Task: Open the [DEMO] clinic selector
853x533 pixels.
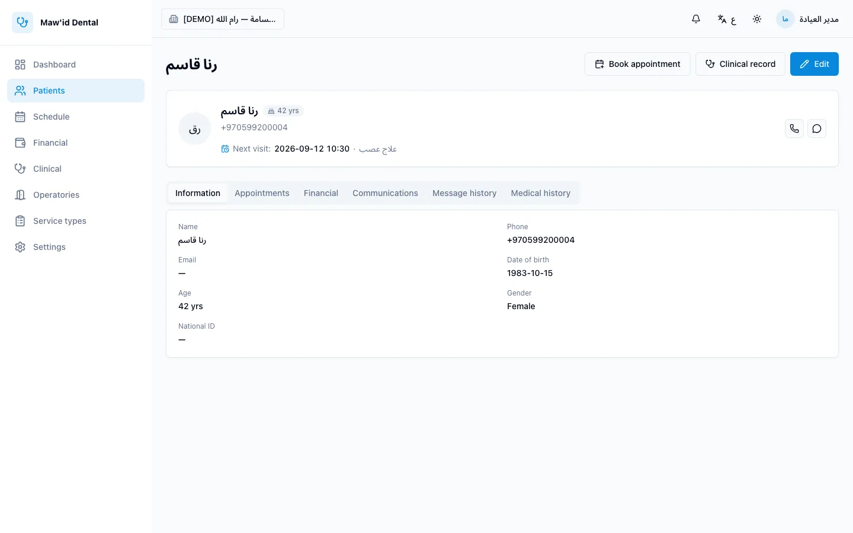Action: (223, 19)
